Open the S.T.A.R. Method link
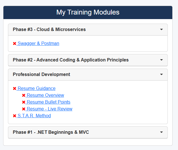Viewport: 178px width, 150px height. click(34, 116)
